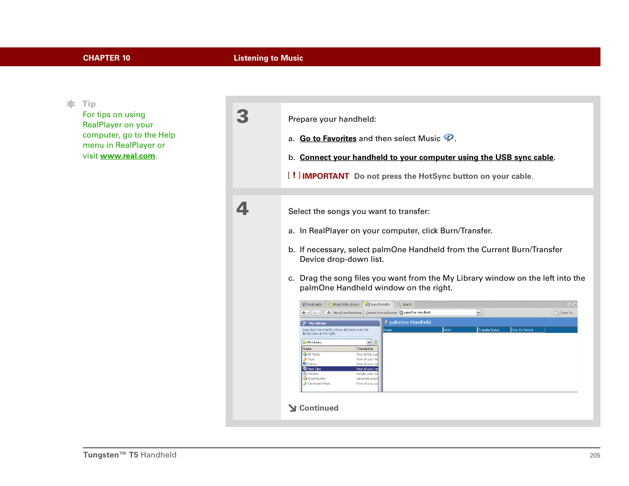The width and height of the screenshot is (629, 486).
Task: Close the RealPlayer window with the X button
Action: [575, 305]
